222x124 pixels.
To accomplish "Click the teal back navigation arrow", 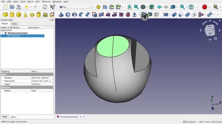I will click(160, 7).
